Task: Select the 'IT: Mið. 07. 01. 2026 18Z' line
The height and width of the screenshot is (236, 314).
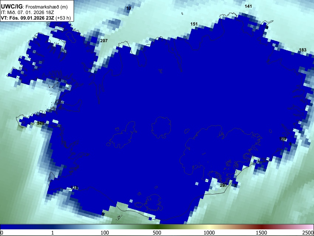Action: [27, 13]
